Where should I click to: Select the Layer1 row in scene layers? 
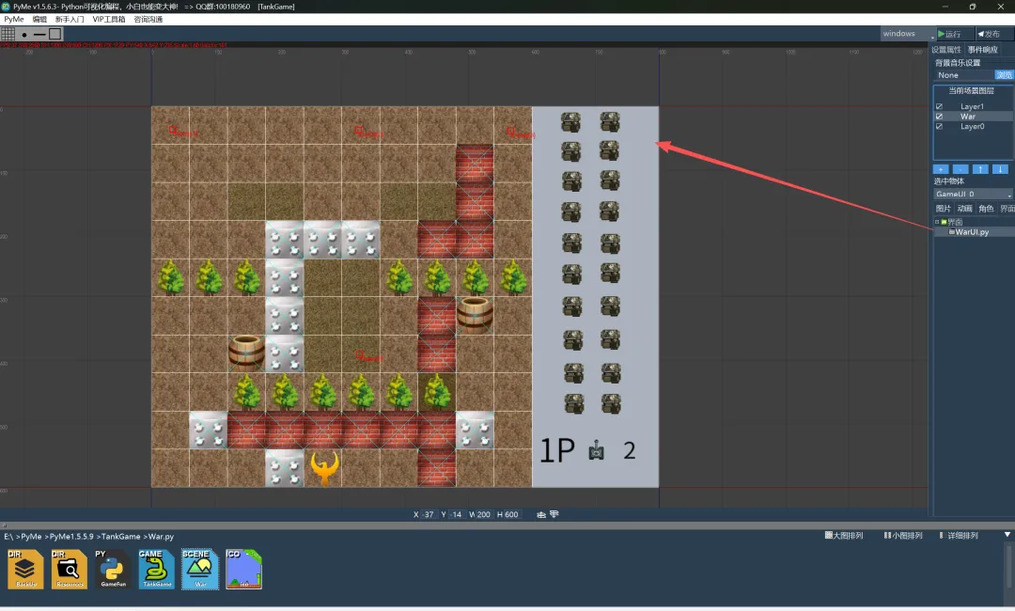[x=973, y=106]
